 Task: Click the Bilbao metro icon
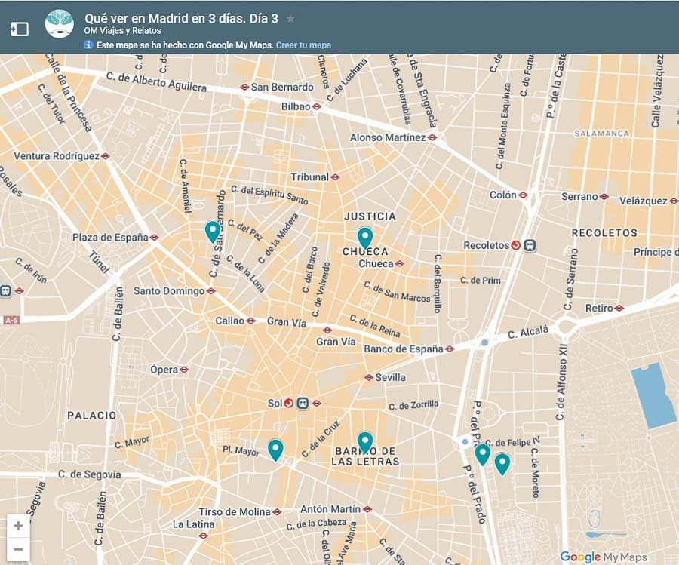317,106
